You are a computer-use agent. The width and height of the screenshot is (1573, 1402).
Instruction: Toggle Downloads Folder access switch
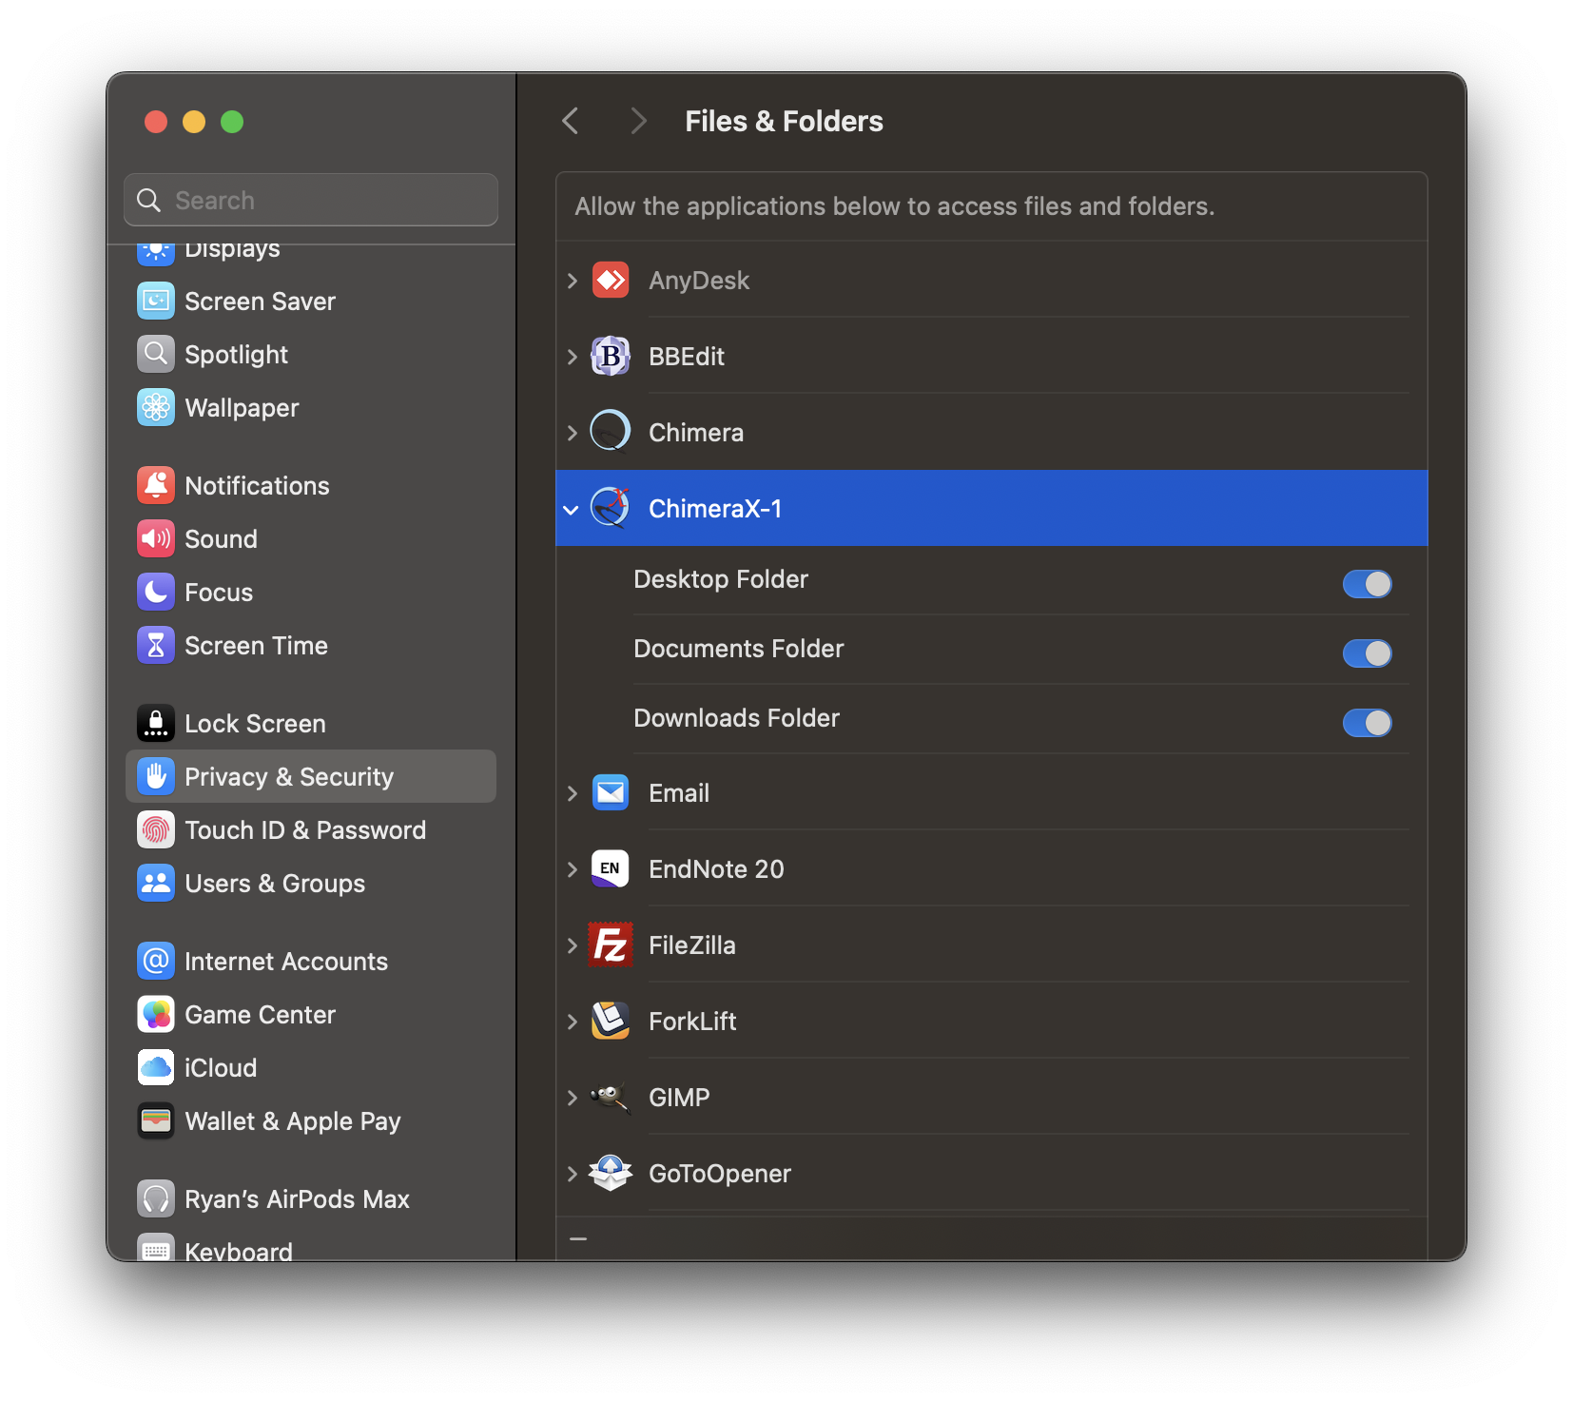[x=1367, y=723]
